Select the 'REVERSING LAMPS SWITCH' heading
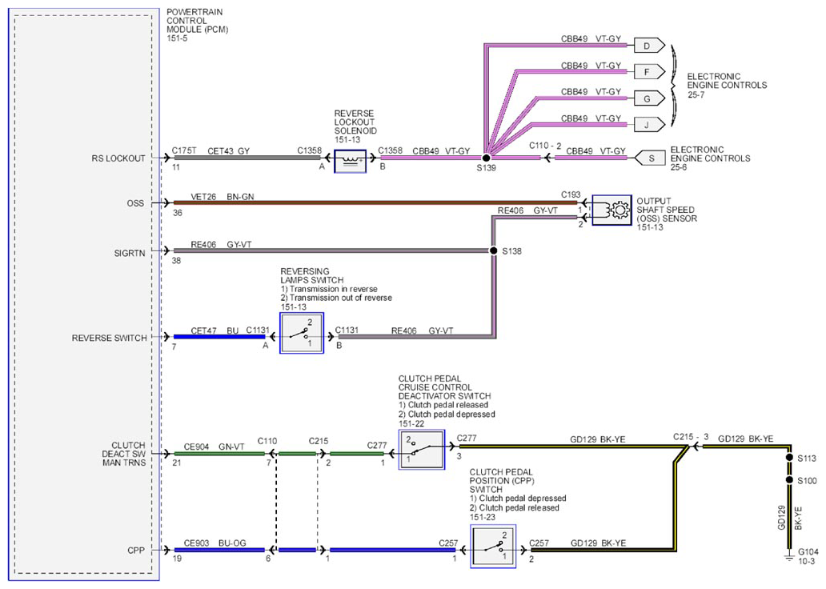This screenshot has height=589, width=826. tap(312, 275)
